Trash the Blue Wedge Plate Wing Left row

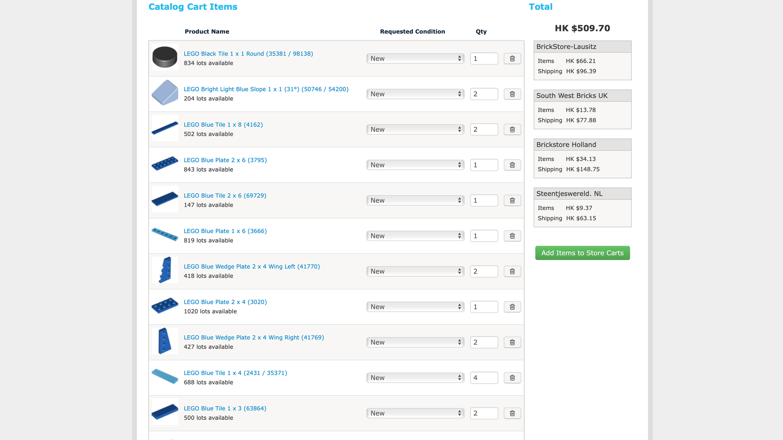tap(512, 271)
